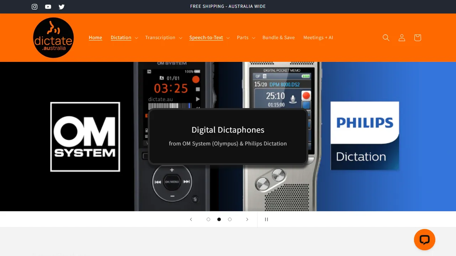
Task: Expand the Transcription dropdown menu
Action: tap(164, 37)
